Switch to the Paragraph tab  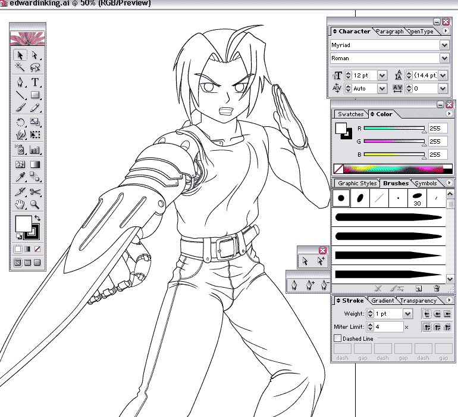click(390, 32)
